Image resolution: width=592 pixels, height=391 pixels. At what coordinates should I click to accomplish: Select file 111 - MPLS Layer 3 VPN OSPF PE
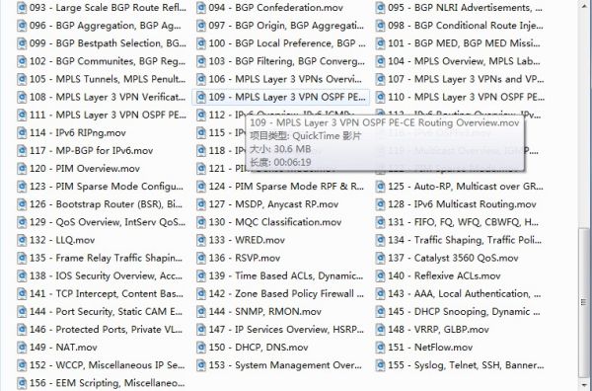tap(102, 115)
